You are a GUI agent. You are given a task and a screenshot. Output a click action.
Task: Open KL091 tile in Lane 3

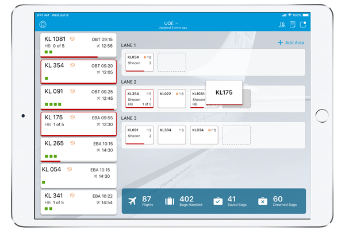(x=139, y=135)
